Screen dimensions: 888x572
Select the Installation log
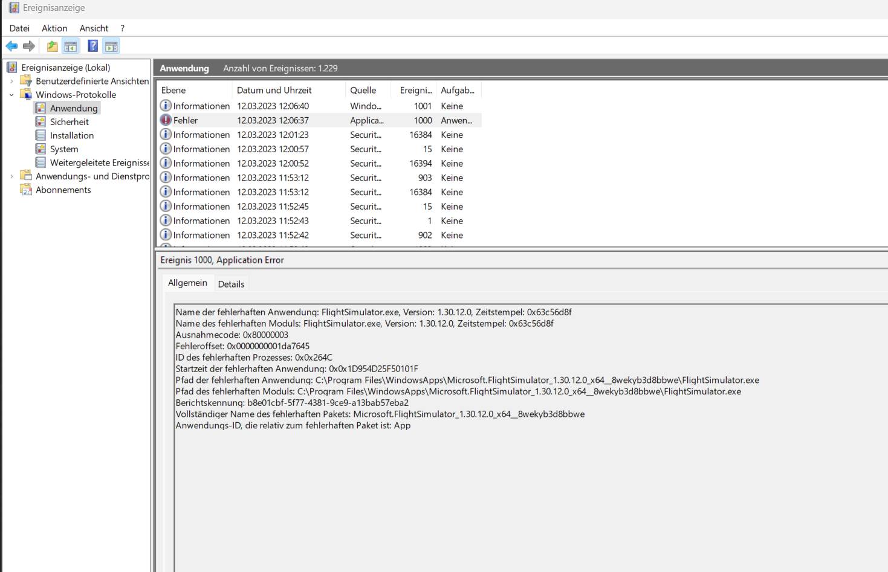72,135
